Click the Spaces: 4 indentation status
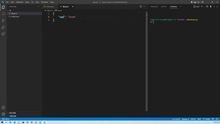The image size is (220, 124). [x=185, y=119]
